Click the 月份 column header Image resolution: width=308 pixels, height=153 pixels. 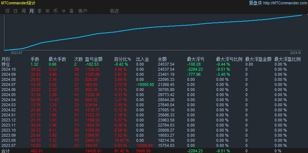[5, 59]
